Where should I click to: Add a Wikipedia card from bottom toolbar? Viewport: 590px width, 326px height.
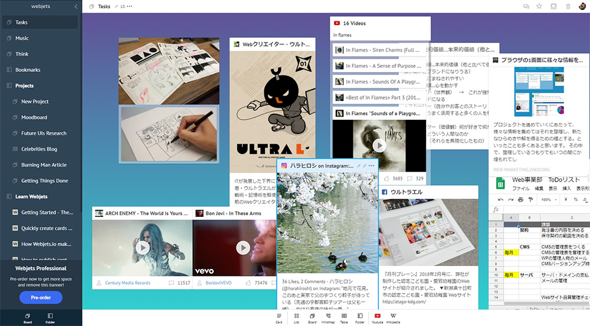coord(393,318)
